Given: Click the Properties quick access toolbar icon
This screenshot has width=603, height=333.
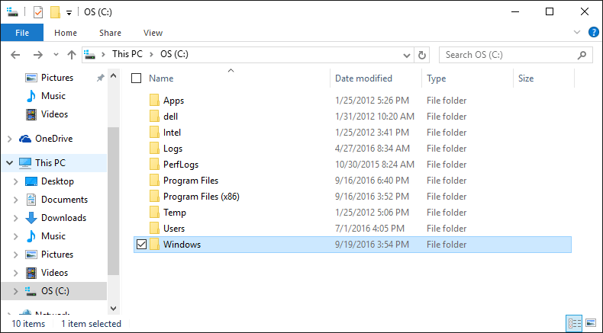Looking at the screenshot, I should (x=38, y=12).
